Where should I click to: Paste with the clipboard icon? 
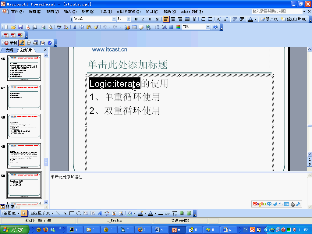point(89,27)
